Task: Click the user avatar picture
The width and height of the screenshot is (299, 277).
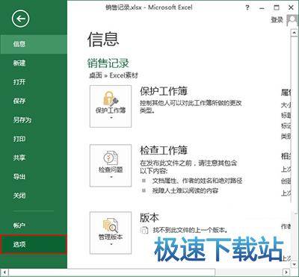Action: click(292, 20)
